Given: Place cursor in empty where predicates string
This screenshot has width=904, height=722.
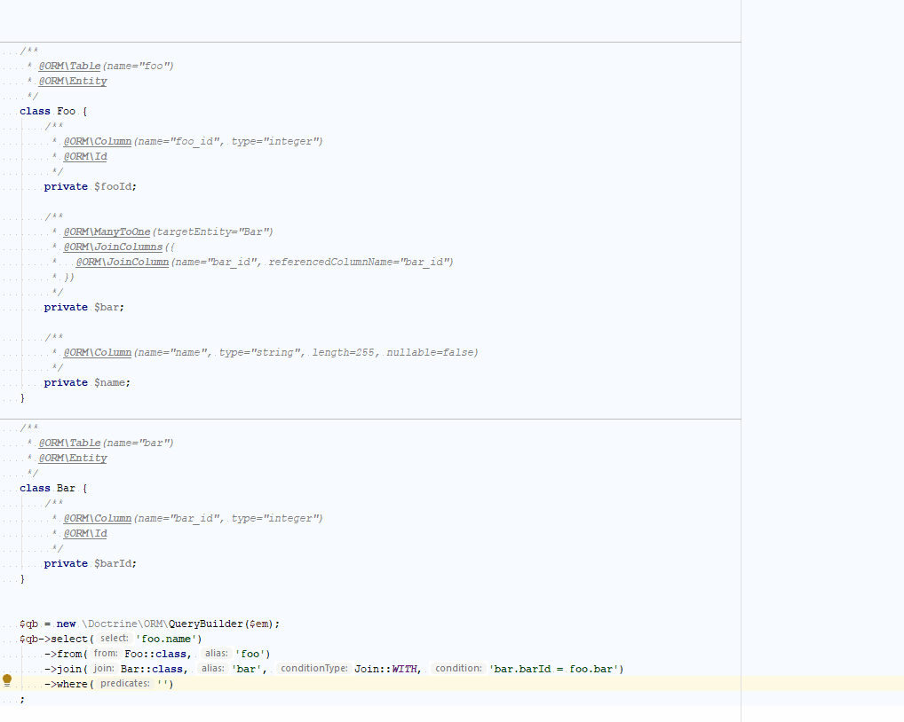Looking at the screenshot, I should point(163,684).
